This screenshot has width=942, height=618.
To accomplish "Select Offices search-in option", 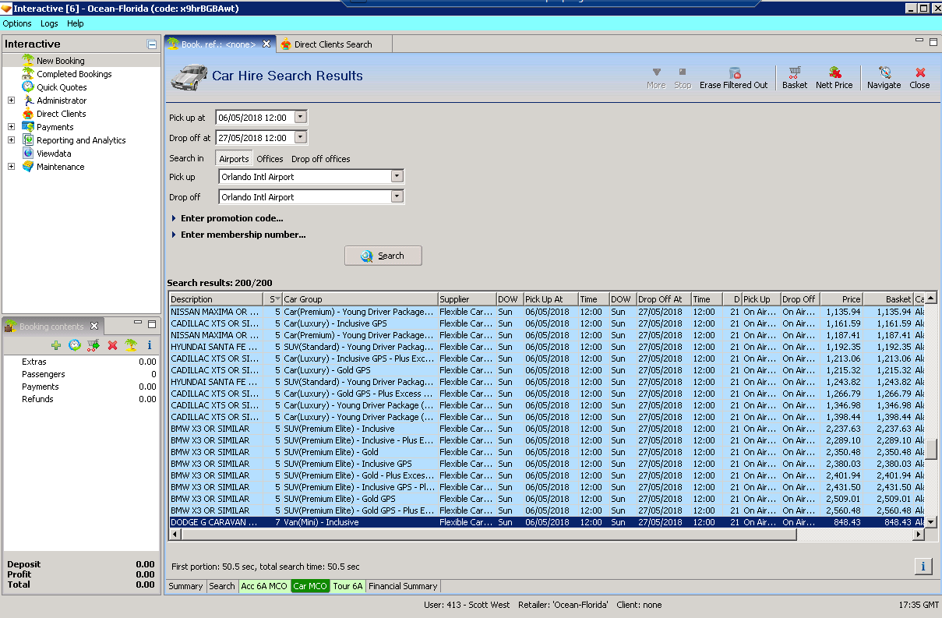I will pos(270,159).
